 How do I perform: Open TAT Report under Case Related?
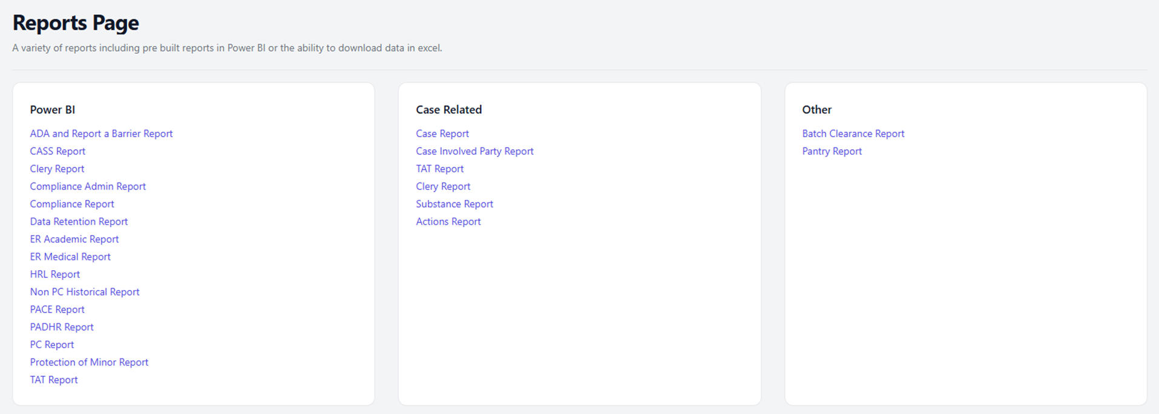click(x=440, y=169)
